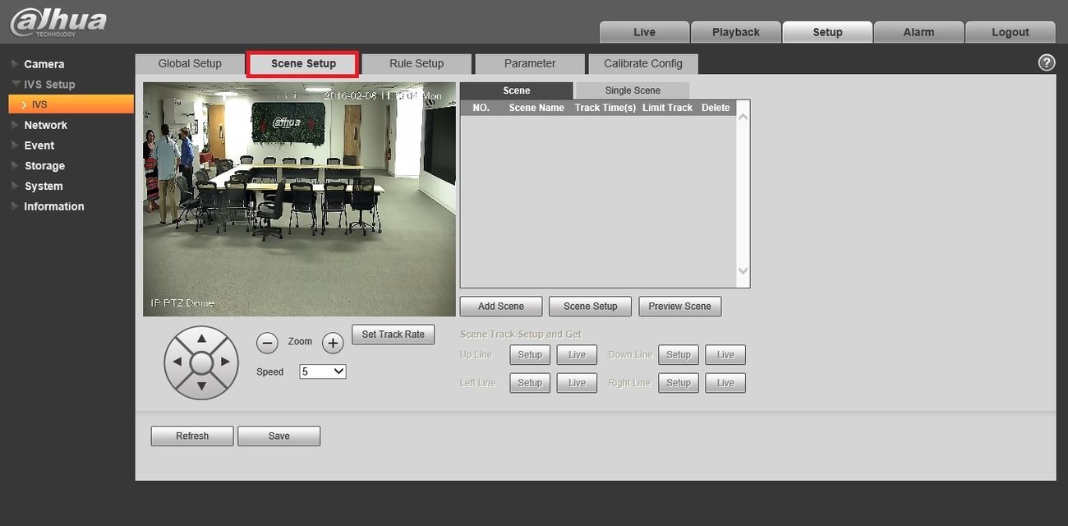1068x526 pixels.
Task: Zoom out with the minus icon
Action: click(x=268, y=343)
